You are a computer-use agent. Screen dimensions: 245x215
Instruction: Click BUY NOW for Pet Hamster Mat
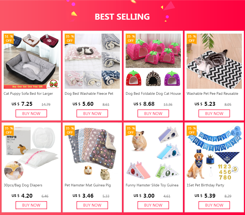pyautogui.click(x=92, y=205)
